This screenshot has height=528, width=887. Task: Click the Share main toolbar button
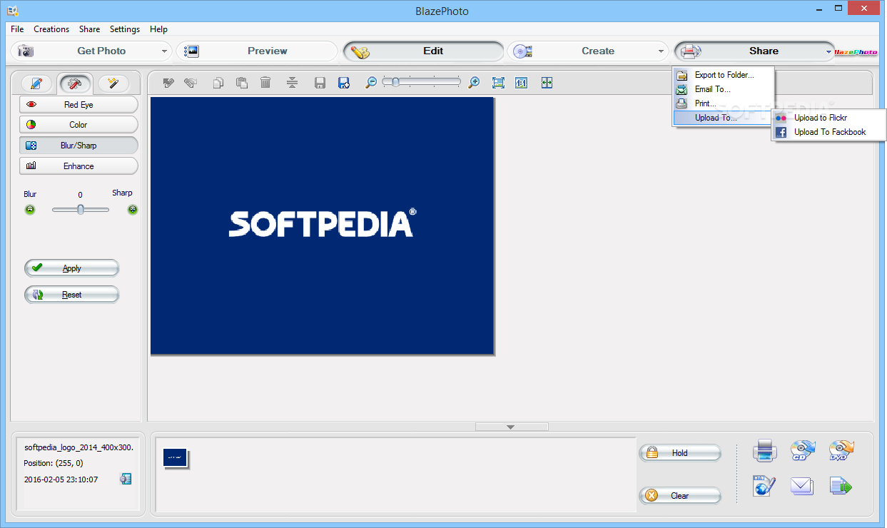(x=754, y=51)
